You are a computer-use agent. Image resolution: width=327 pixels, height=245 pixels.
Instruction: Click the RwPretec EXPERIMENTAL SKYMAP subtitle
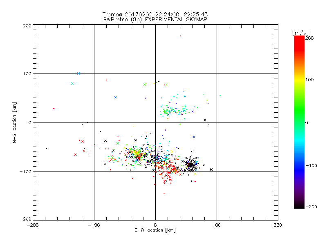155,20
